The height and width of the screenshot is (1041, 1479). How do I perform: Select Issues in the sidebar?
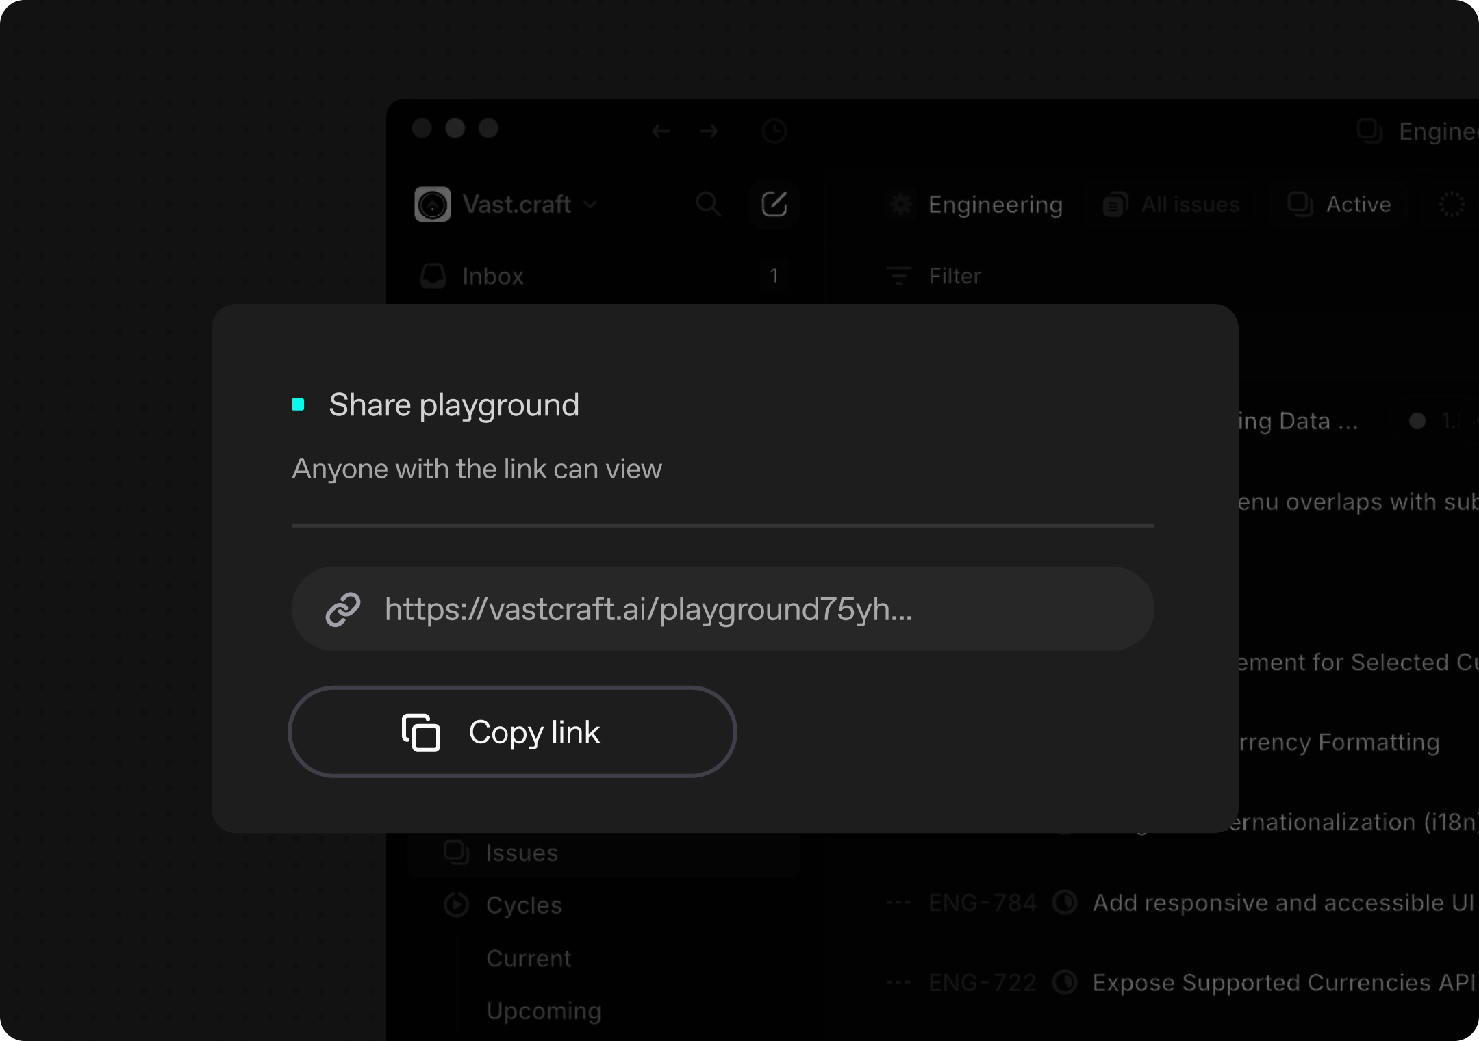point(521,853)
